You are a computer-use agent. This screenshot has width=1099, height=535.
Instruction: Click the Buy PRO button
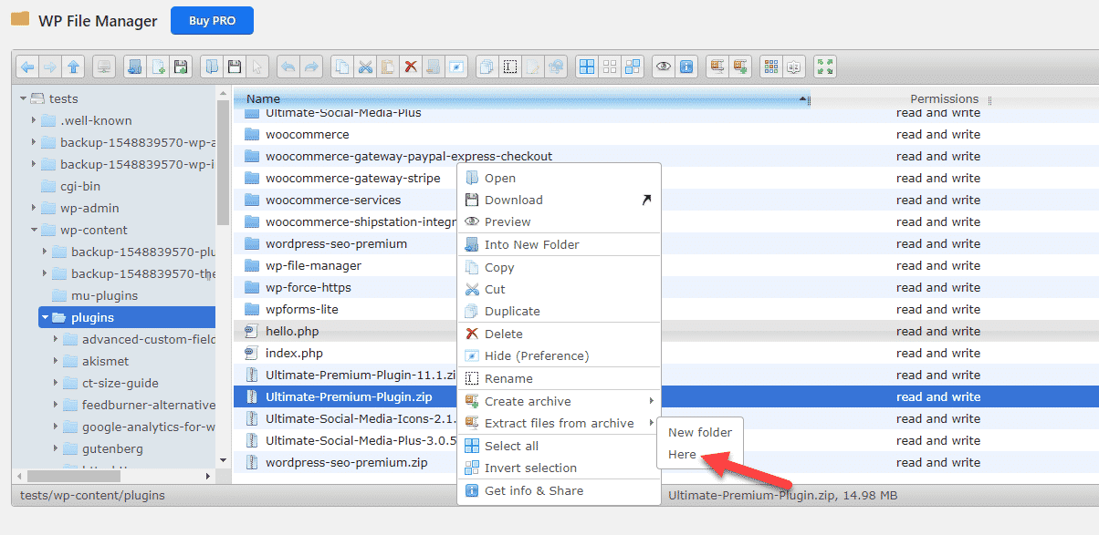point(212,21)
